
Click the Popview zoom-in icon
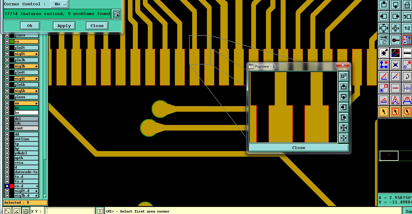[344, 128]
